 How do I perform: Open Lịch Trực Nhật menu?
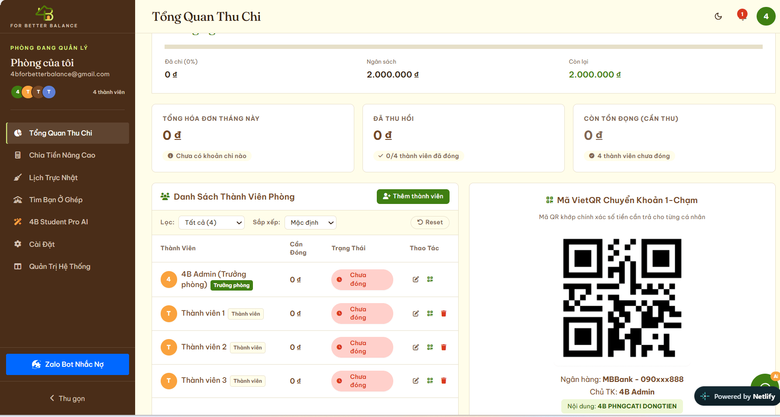(x=68, y=178)
